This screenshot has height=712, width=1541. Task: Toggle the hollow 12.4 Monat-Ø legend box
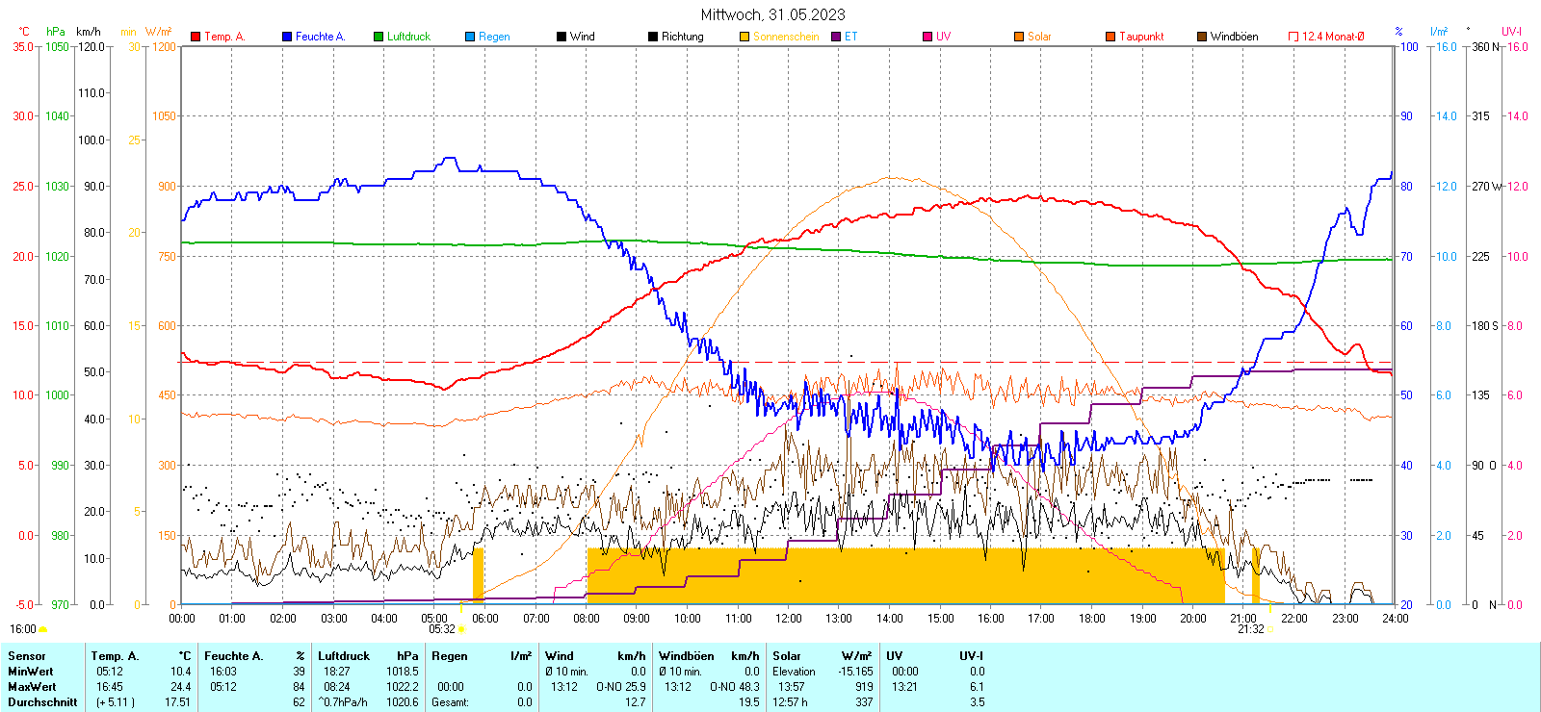[1293, 37]
